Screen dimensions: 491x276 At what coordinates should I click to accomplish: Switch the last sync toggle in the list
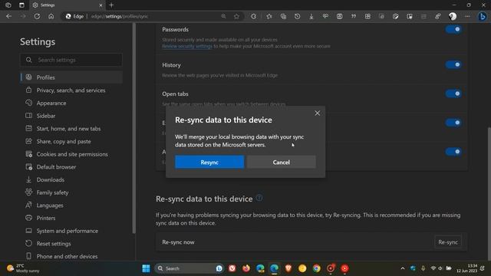[453, 152]
